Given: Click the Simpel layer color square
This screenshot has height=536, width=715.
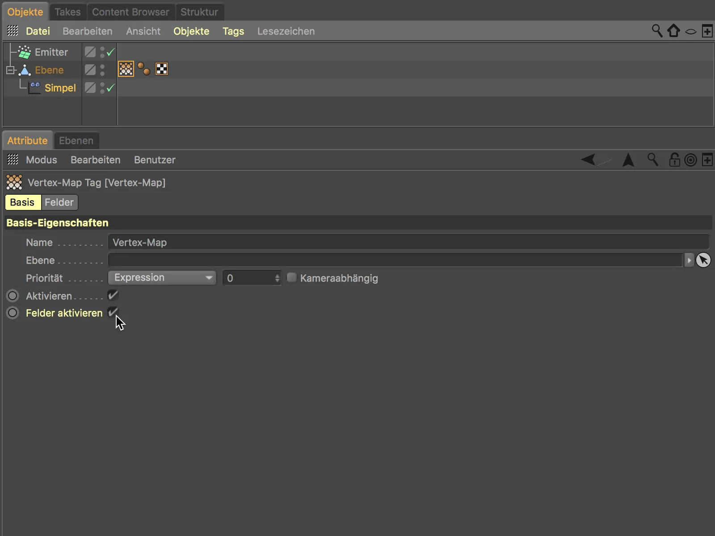Looking at the screenshot, I should click(x=90, y=88).
